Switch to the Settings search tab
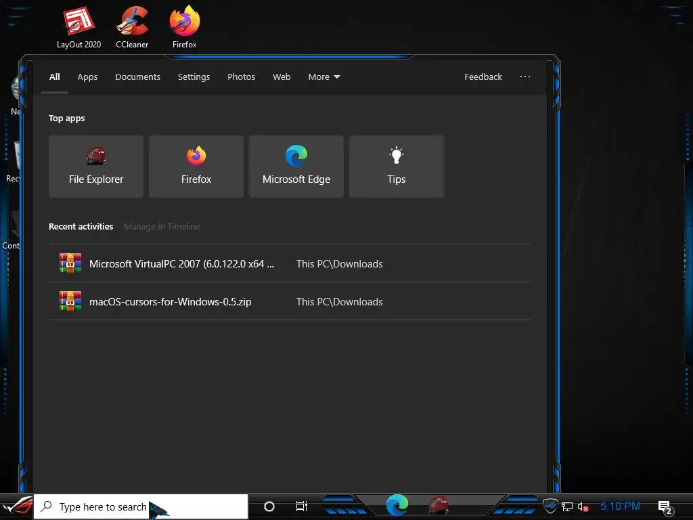This screenshot has width=693, height=520. tap(194, 77)
